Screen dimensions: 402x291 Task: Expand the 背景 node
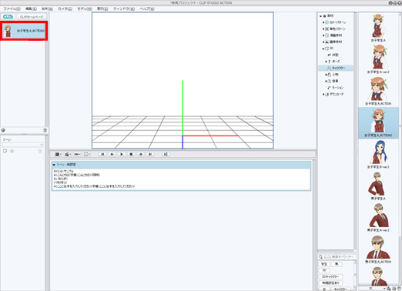(326, 81)
